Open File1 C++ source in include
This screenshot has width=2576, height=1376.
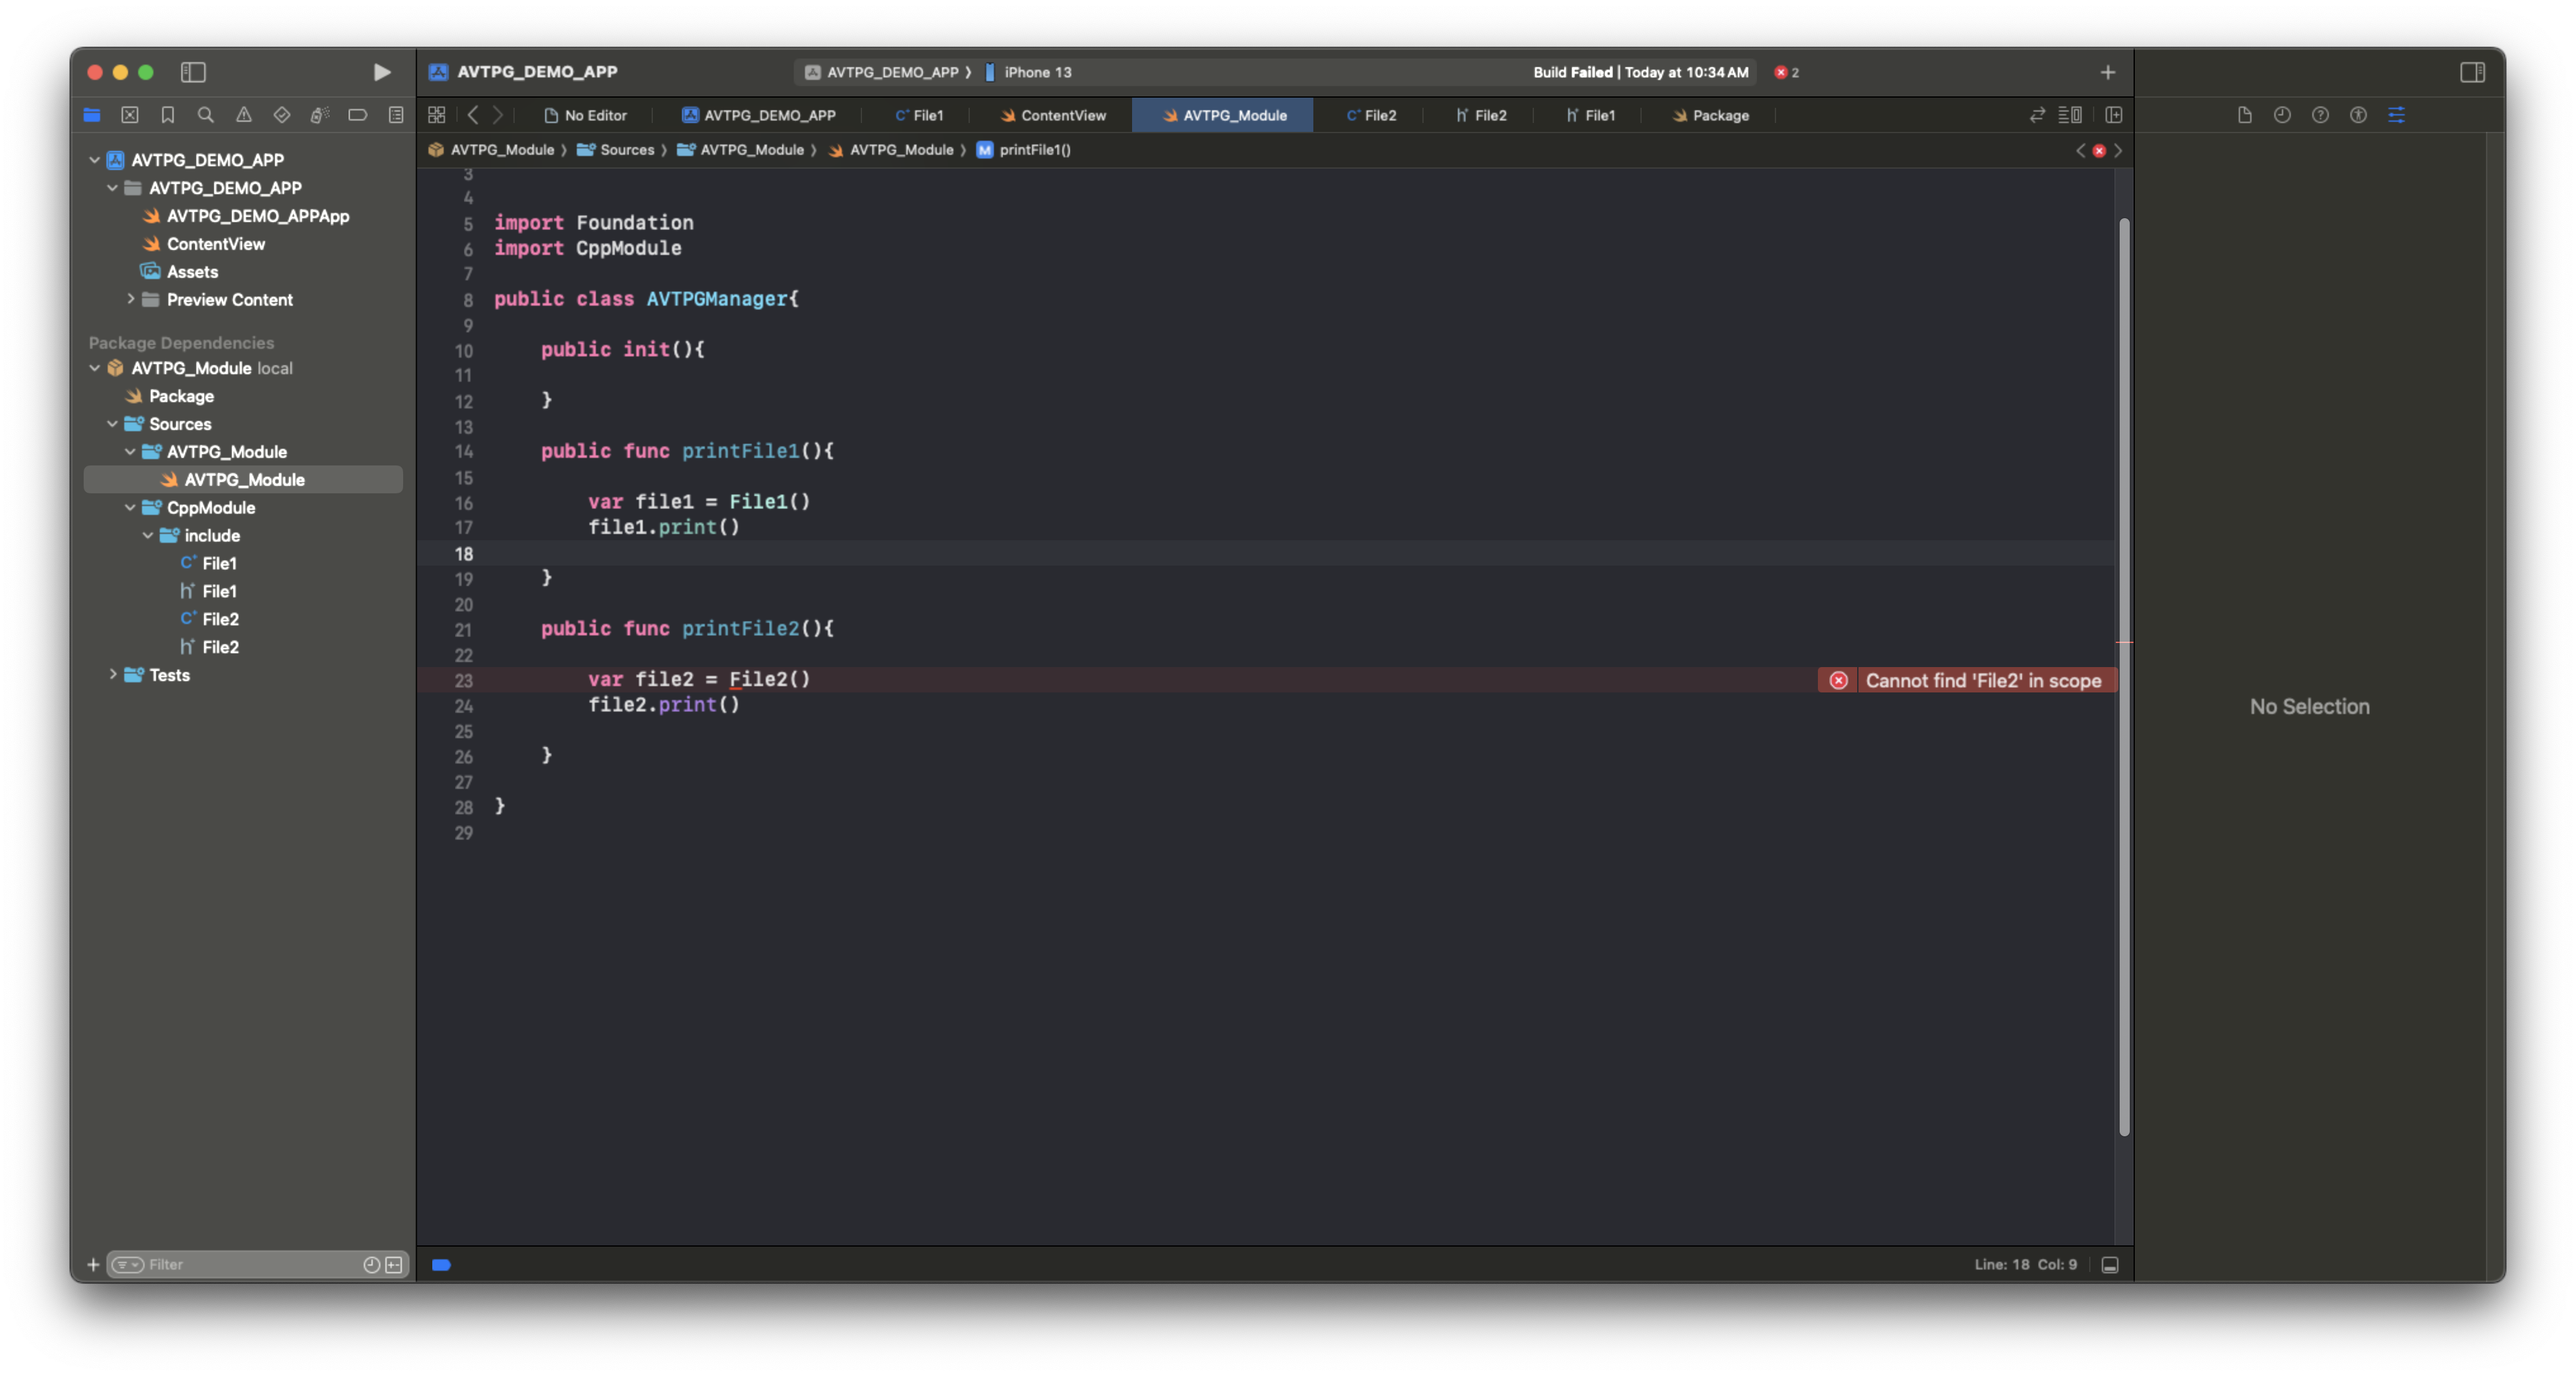pos(209,564)
